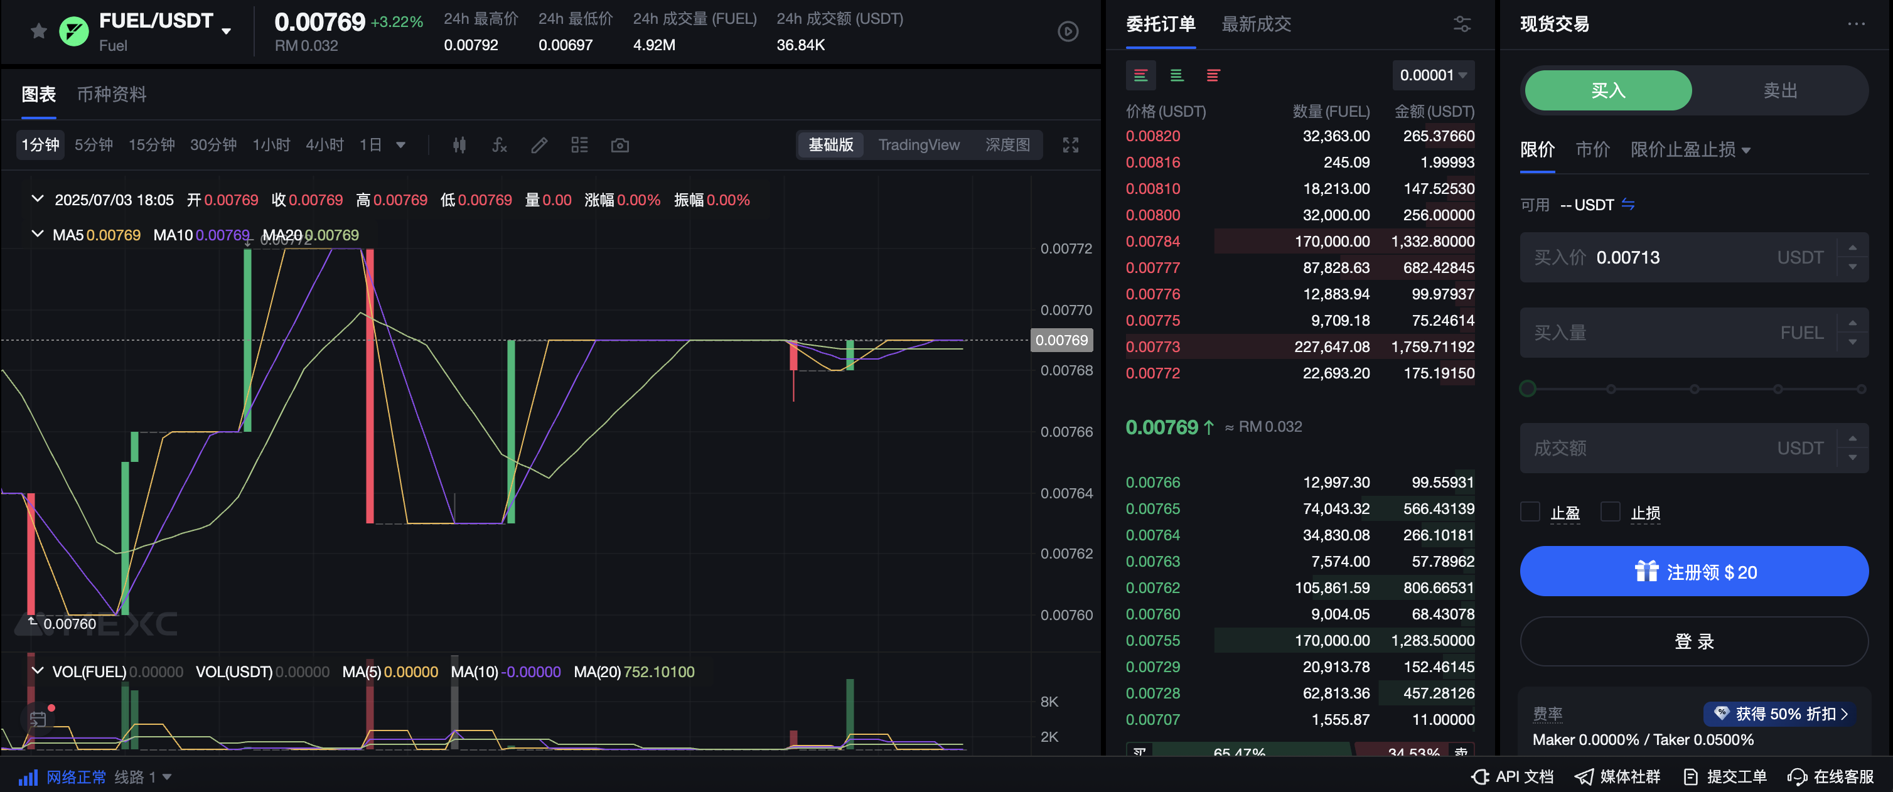The height and width of the screenshot is (792, 1893).
Task: Switch to 卖出 sell side
Action: [1779, 90]
